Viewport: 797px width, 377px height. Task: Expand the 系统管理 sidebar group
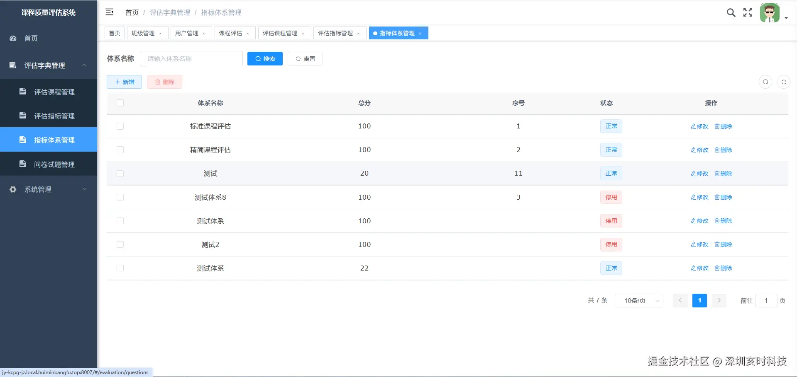49,189
